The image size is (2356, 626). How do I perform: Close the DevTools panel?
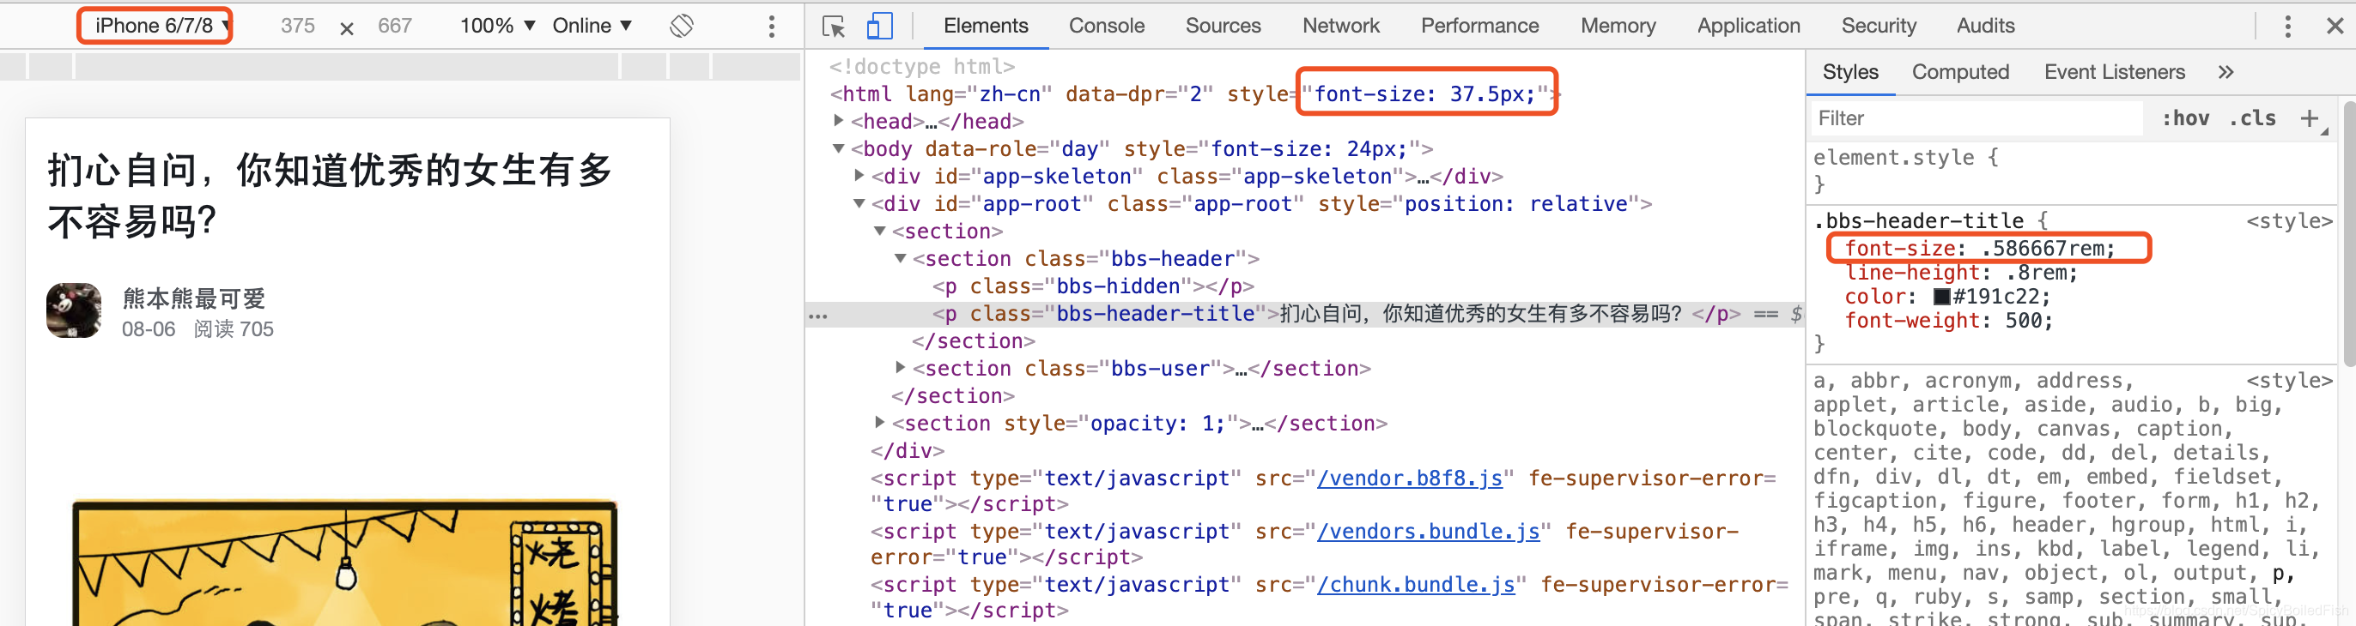tap(2334, 26)
